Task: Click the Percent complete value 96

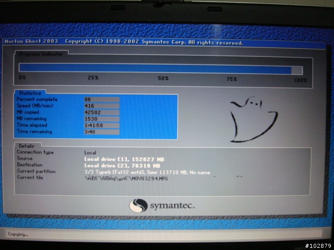Action: point(102,99)
